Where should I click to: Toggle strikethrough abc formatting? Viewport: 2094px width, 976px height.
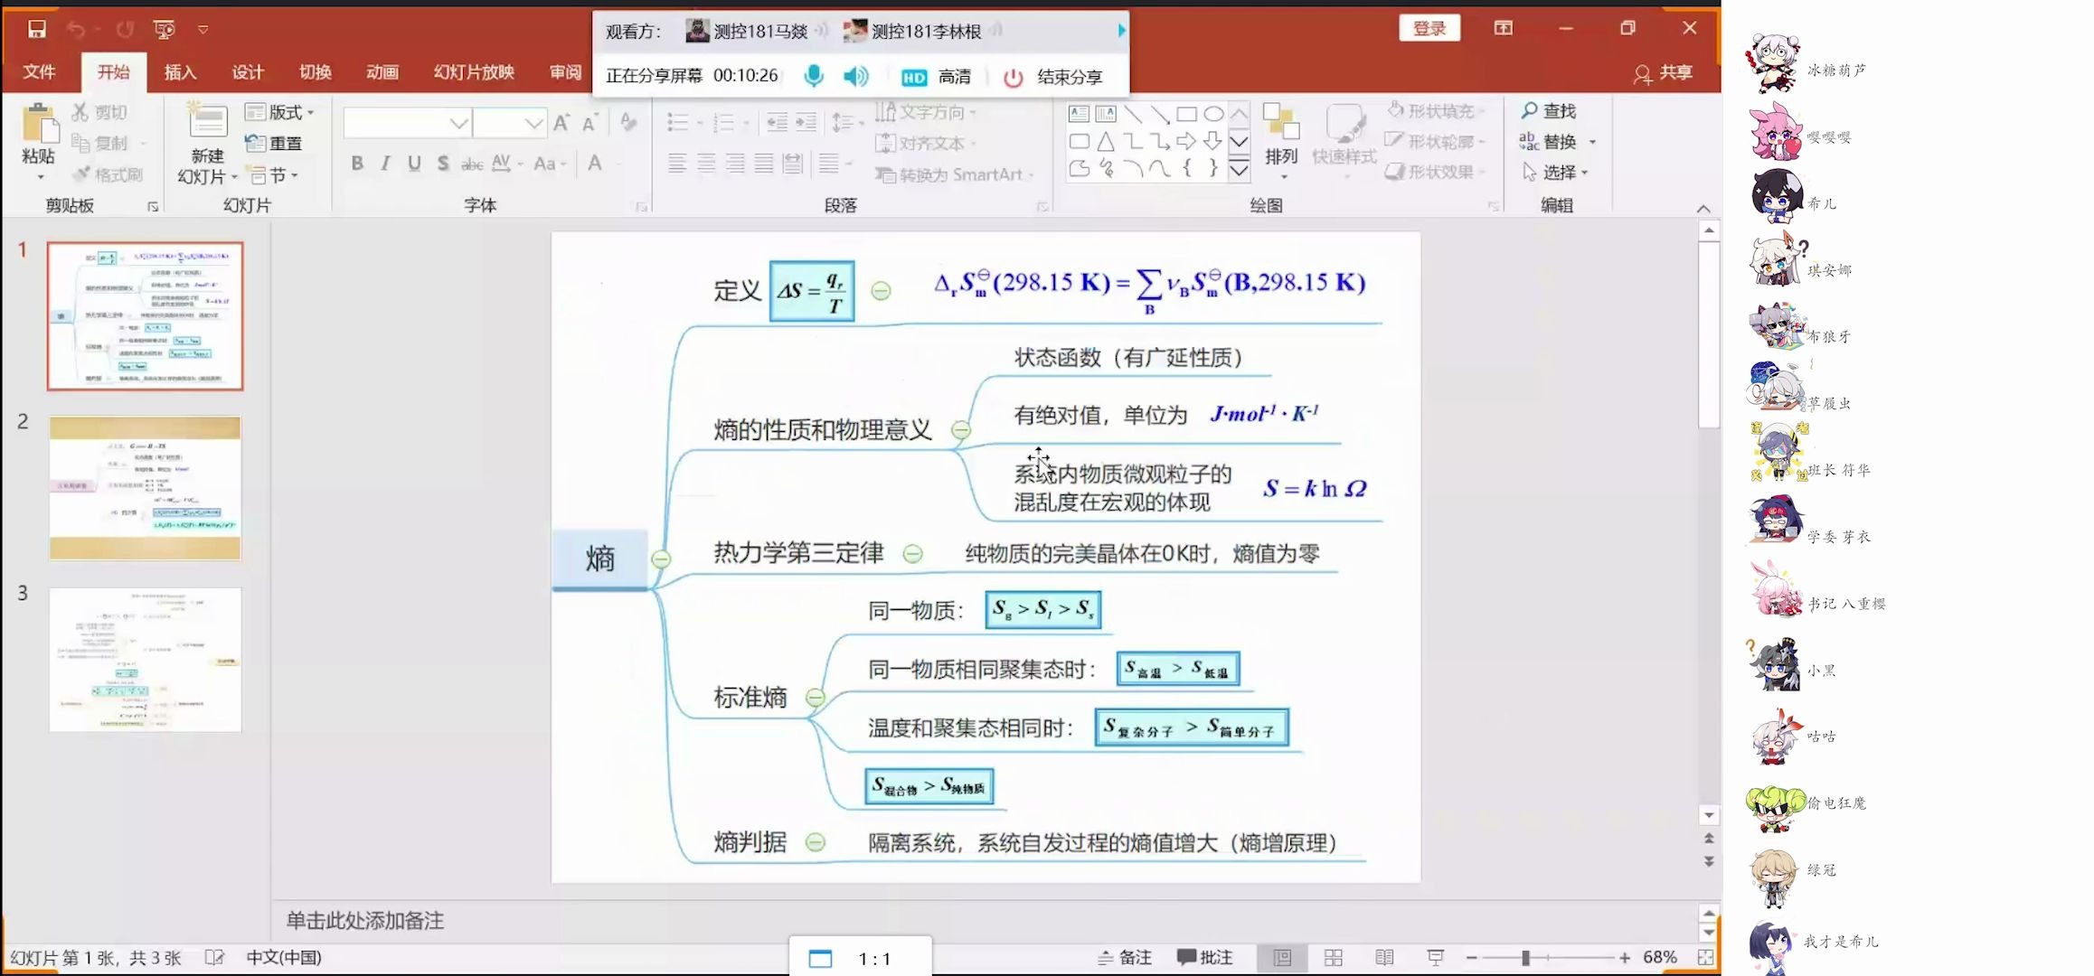coord(472,164)
